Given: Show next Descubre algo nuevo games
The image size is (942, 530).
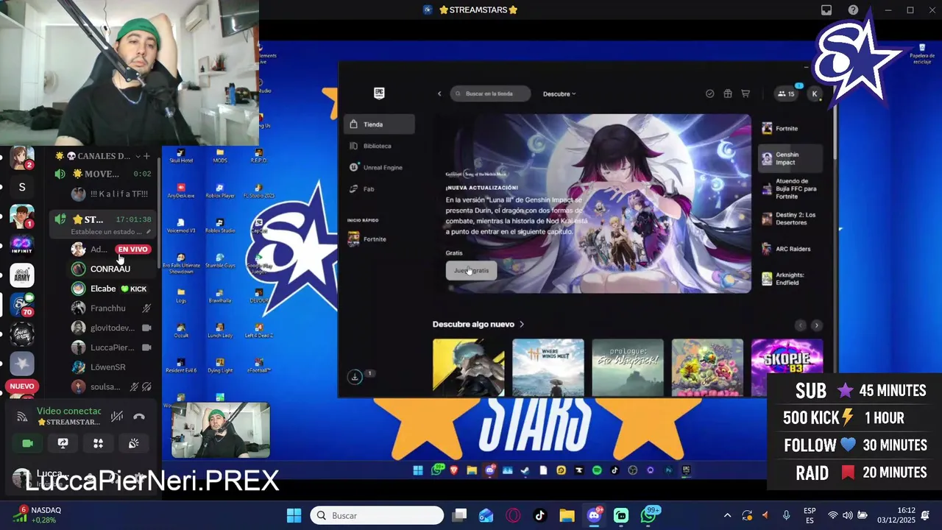Looking at the screenshot, I should [x=816, y=325].
